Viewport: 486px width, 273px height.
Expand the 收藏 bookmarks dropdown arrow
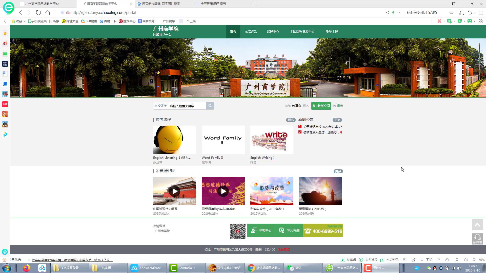click(25, 21)
